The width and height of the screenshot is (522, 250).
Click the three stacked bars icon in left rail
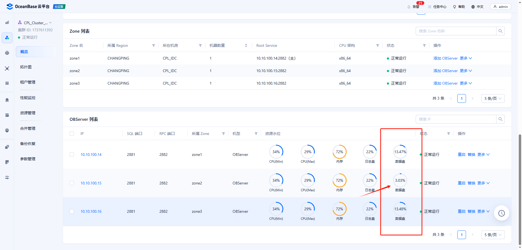[x=7, y=83]
